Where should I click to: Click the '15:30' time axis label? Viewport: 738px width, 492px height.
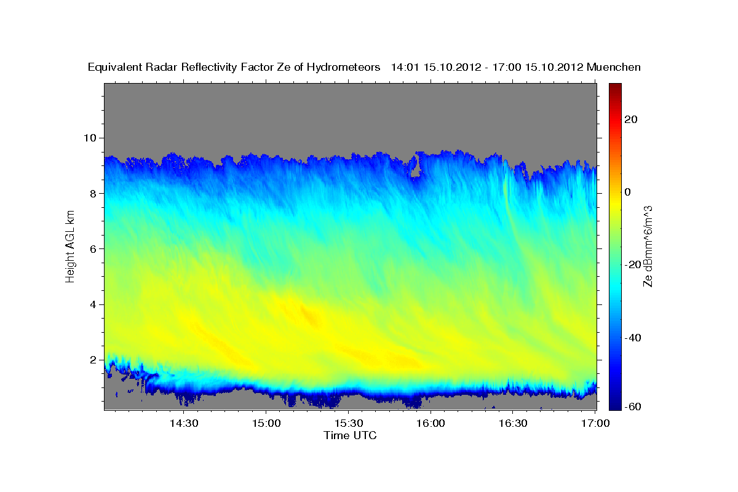[348, 423]
